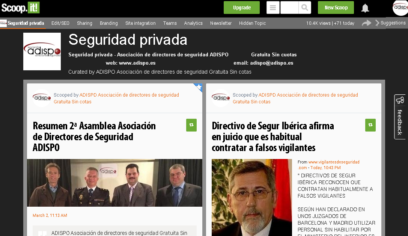Click the Suggestions label
Image resolution: width=408 pixels, height=236 pixels.
tap(393, 23)
